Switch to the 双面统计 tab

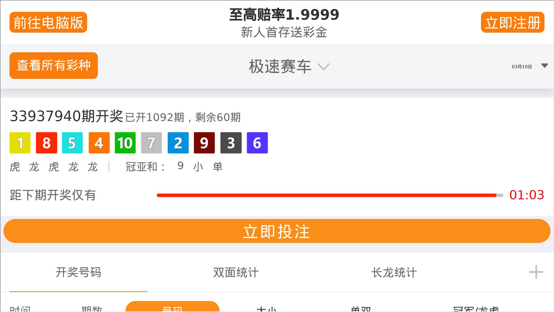tap(236, 272)
